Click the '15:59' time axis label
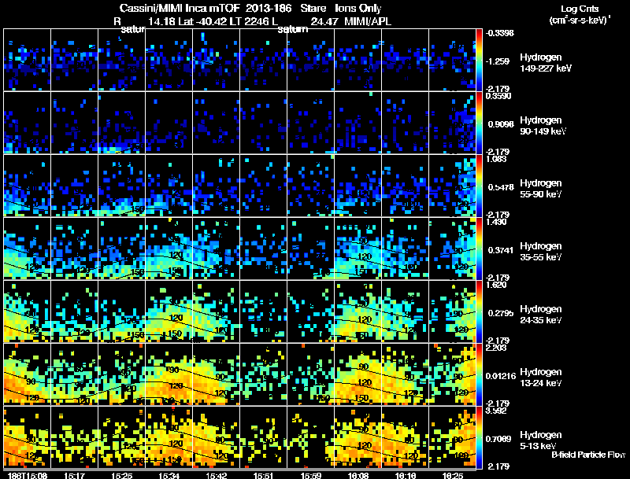 (x=310, y=475)
